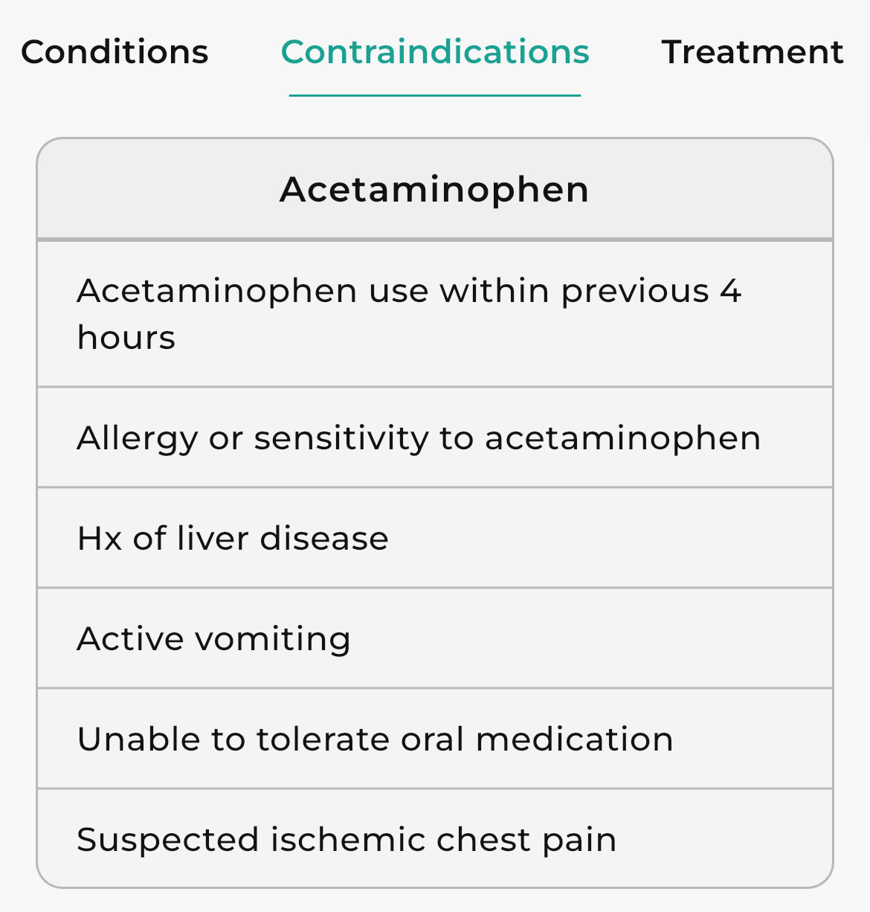This screenshot has height=912, width=870.
Task: Switch to the Conditions tab
Action: coord(115,52)
